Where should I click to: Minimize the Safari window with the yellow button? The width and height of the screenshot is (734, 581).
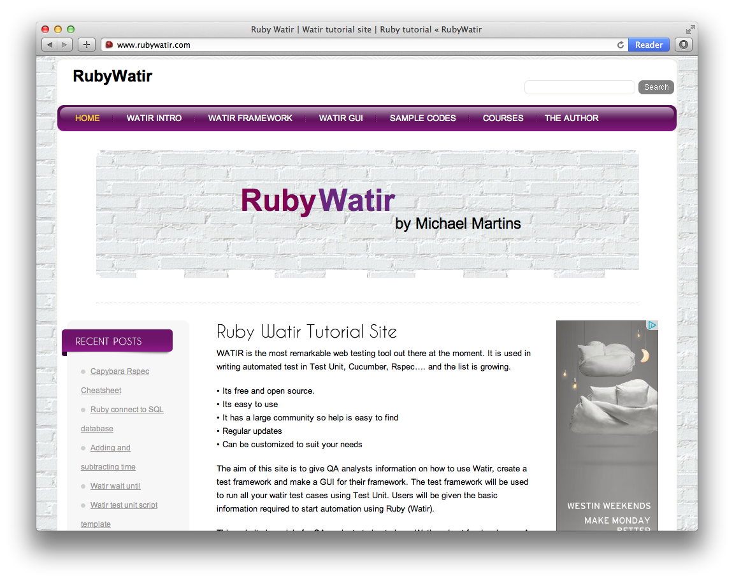(x=58, y=29)
